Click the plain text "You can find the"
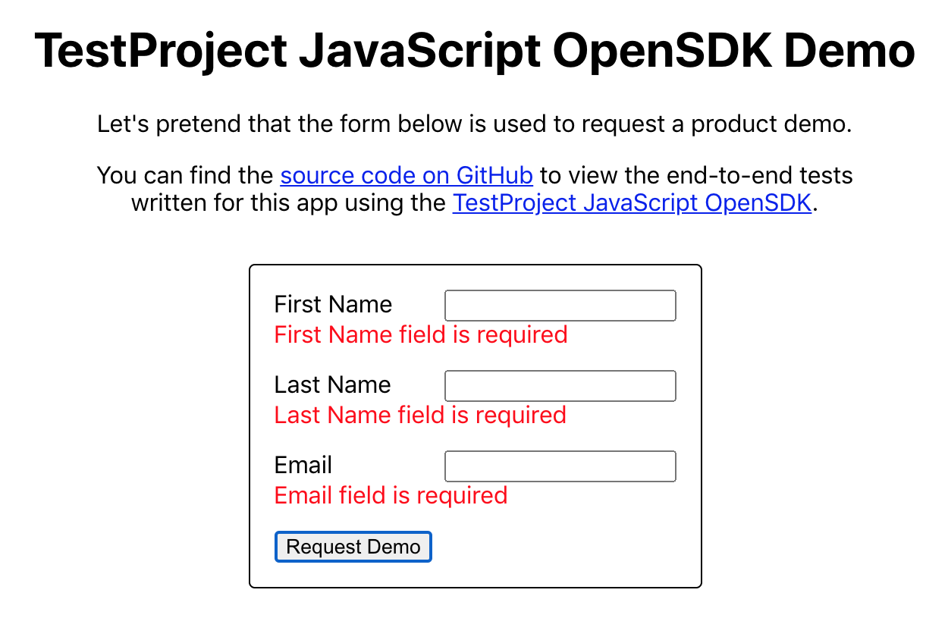The image size is (948, 640). [x=185, y=176]
